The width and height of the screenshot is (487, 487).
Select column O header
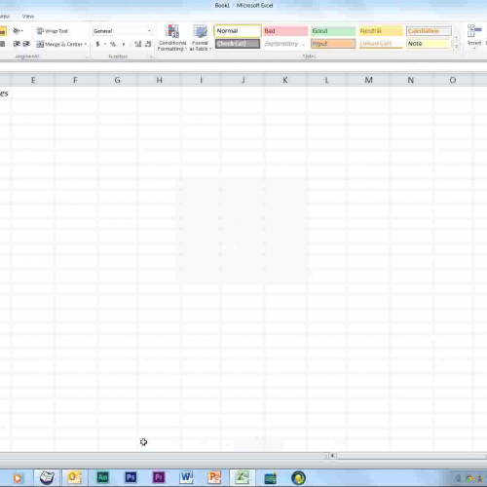[x=453, y=80]
